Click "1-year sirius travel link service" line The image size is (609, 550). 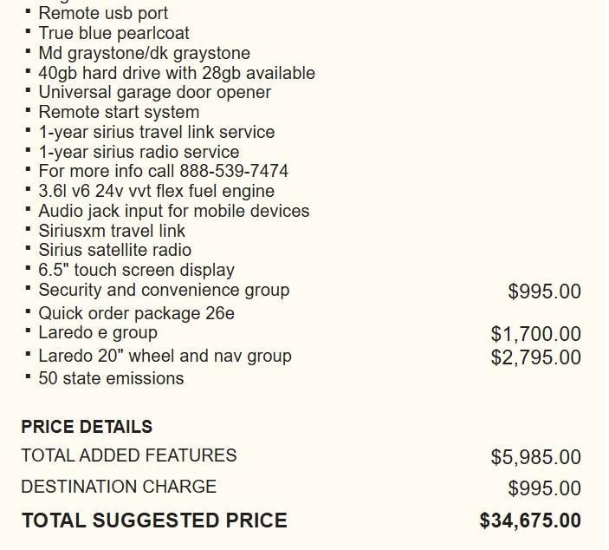(x=156, y=132)
